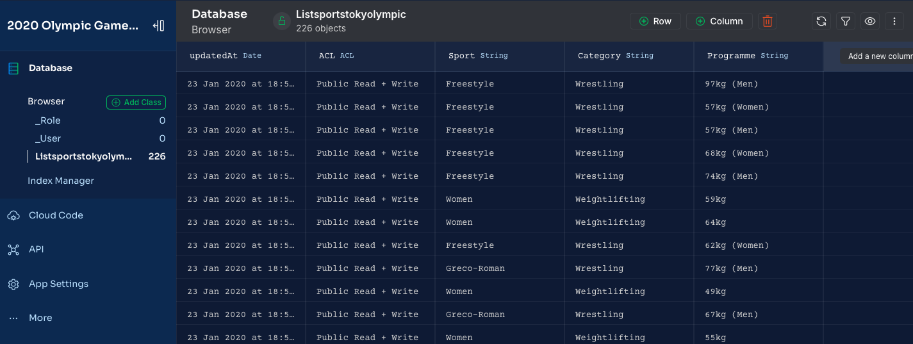The image size is (913, 344).
Task: Click the API nodes icon
Action: click(x=13, y=250)
